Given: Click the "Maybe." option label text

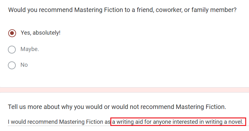Looking at the screenshot, I should 30,49.
